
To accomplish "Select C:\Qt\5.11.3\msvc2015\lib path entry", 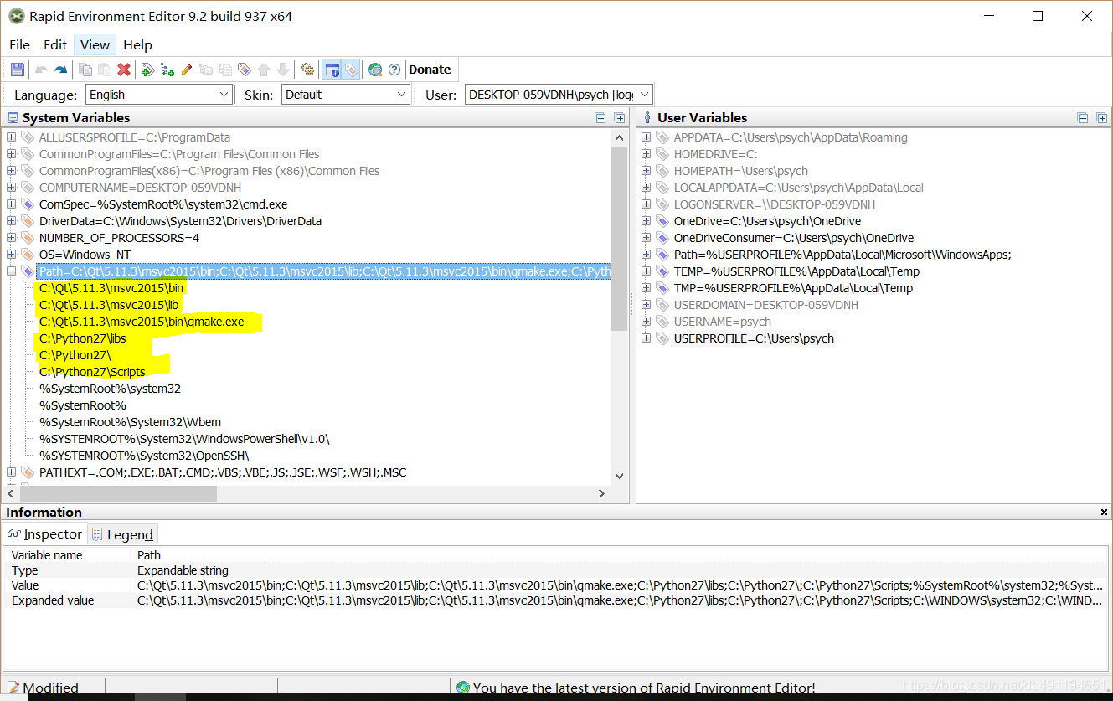I will tap(109, 305).
